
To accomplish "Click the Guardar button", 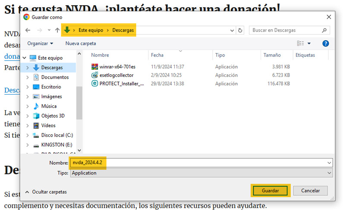I will pos(271,191).
